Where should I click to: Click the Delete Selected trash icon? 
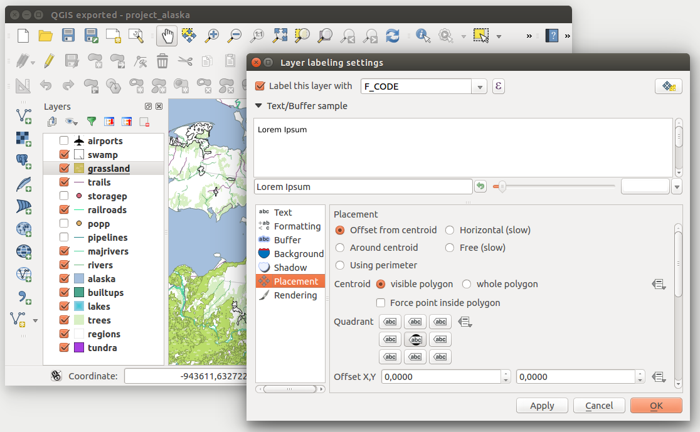[x=162, y=61]
